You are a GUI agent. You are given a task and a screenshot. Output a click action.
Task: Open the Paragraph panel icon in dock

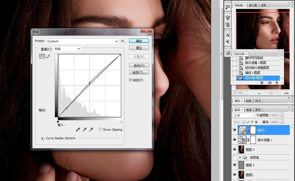click(228, 42)
